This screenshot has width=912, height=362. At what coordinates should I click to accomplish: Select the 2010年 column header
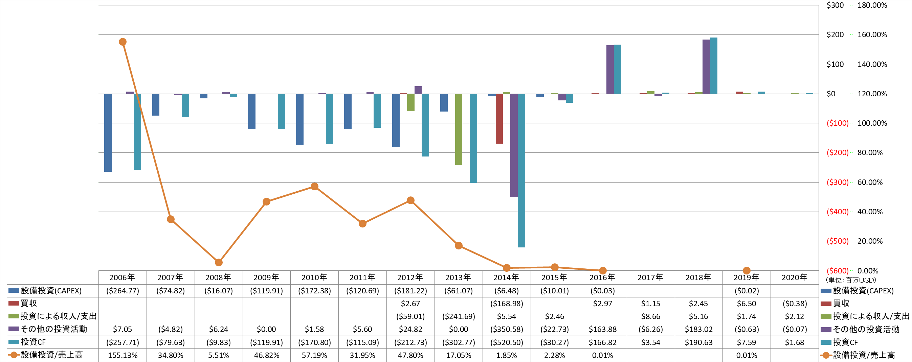tap(314, 277)
